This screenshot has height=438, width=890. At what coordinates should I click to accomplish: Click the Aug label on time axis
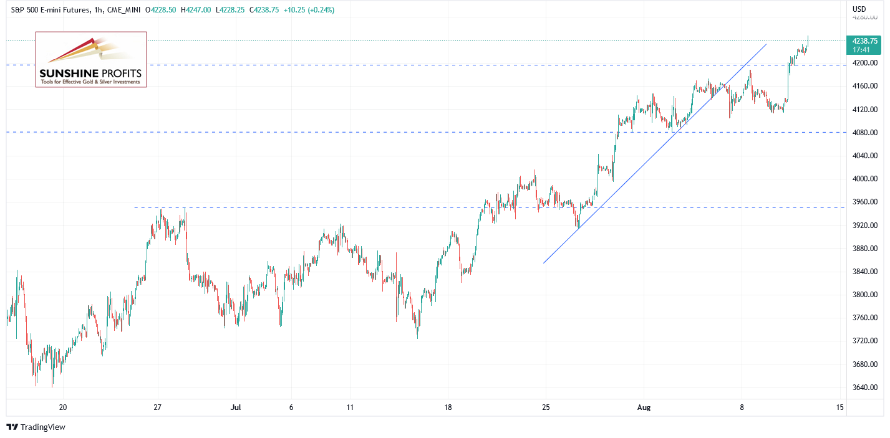(644, 407)
